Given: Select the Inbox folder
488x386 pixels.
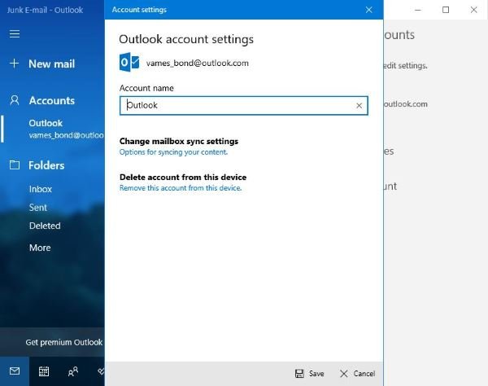Looking at the screenshot, I should 41,189.
